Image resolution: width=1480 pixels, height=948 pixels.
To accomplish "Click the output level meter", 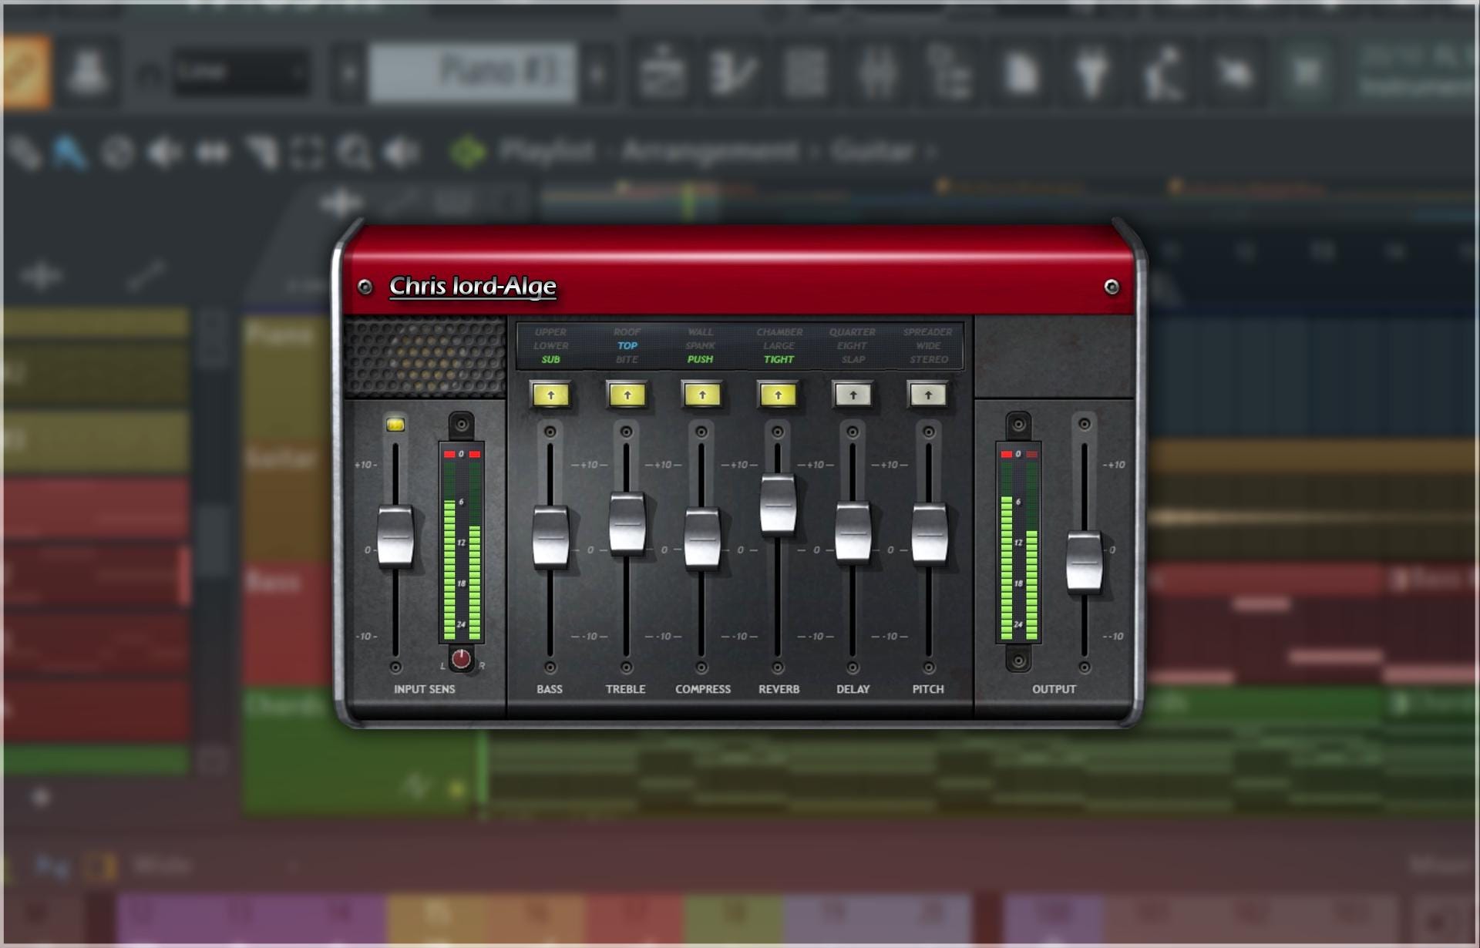I will [x=1018, y=543].
